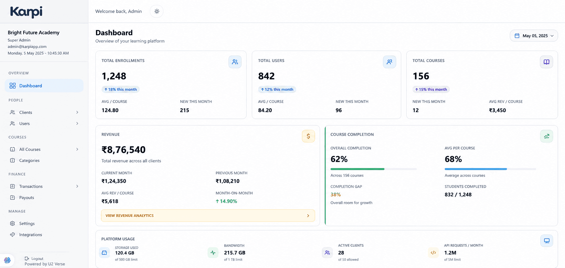
Task: Open View Revenue Analytics button
Action: coord(208,216)
